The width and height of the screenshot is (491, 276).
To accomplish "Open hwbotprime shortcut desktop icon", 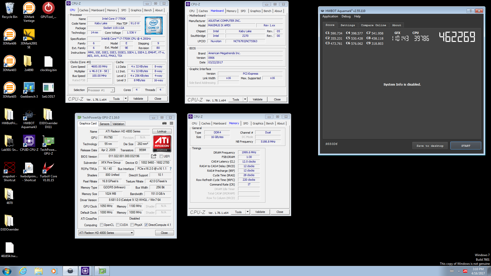I will point(29,171).
